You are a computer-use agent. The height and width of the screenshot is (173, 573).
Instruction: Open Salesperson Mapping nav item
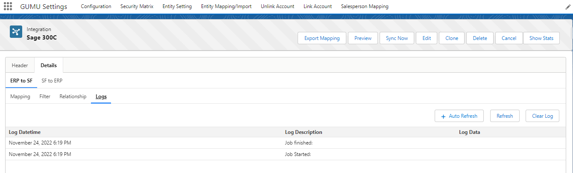365,6
